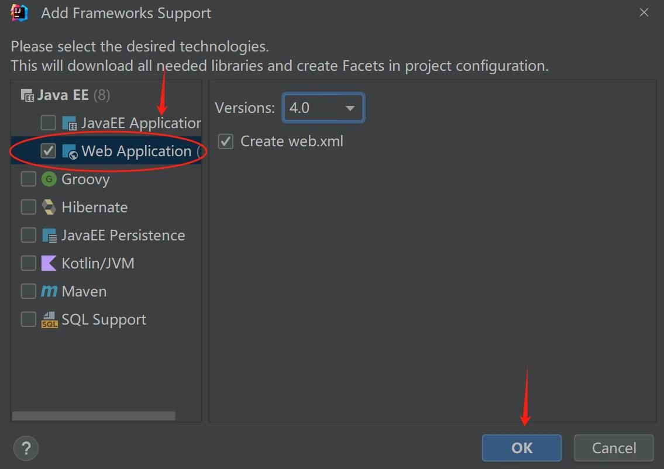
Task: Click the Maven m icon
Action: click(x=49, y=291)
